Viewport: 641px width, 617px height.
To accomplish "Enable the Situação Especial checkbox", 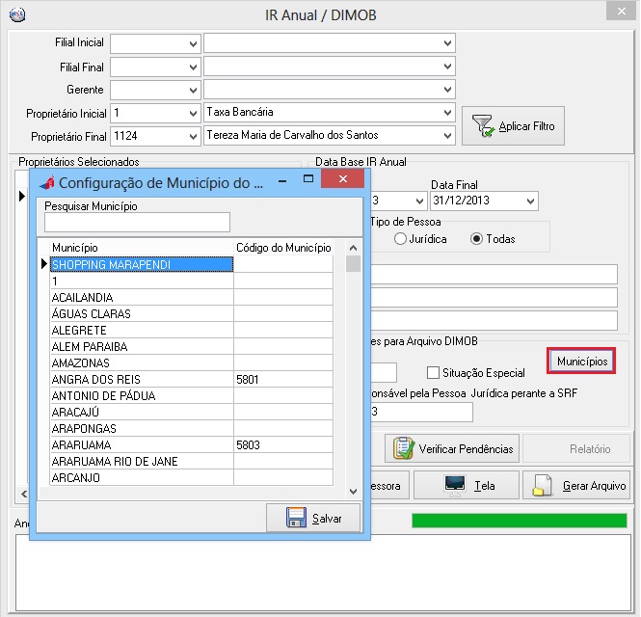I will (x=433, y=373).
